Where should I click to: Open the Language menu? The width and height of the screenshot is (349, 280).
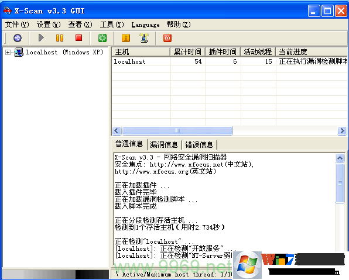tap(145, 25)
